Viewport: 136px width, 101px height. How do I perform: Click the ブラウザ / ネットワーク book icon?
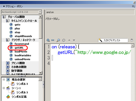pos(8,40)
